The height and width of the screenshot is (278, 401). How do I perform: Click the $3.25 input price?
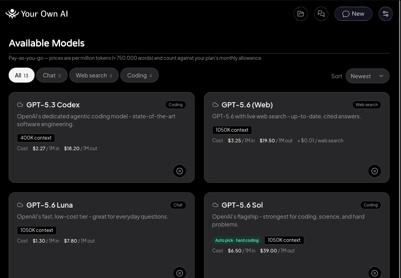234,141
